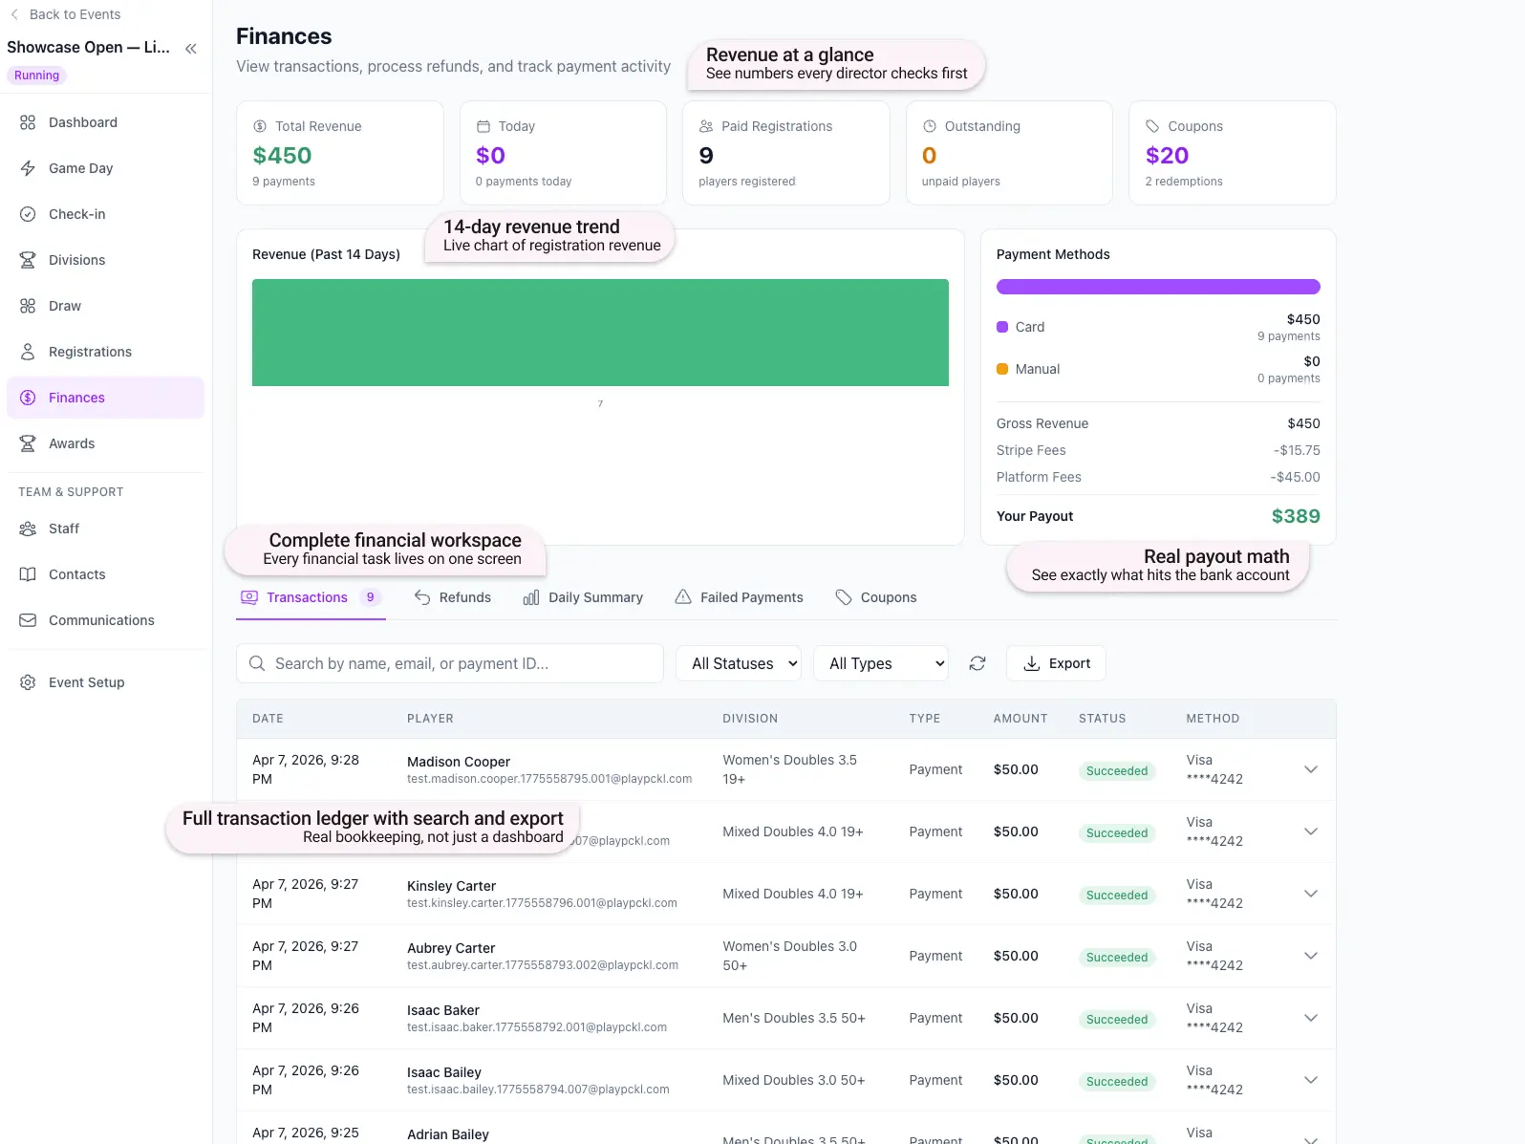Screen dimensions: 1525x1144
Task: Open the Awards section
Action: 71,443
